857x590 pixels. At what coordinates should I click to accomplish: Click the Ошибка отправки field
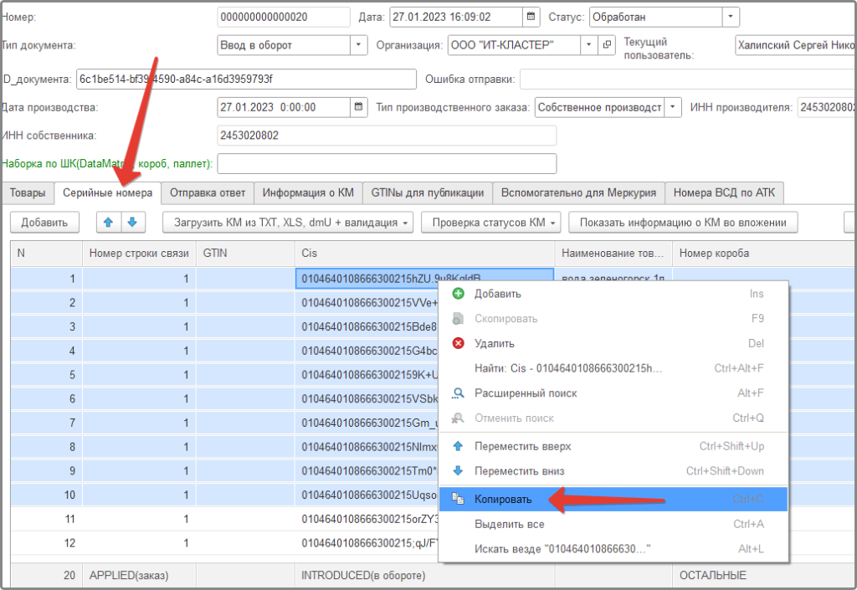(x=688, y=80)
